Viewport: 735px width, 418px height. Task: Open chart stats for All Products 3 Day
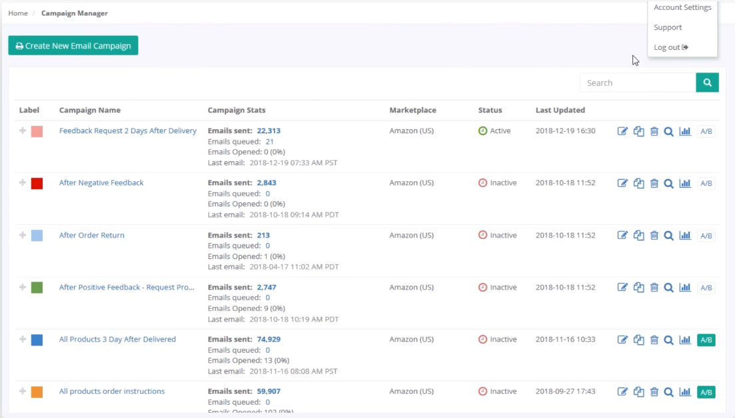tap(685, 340)
